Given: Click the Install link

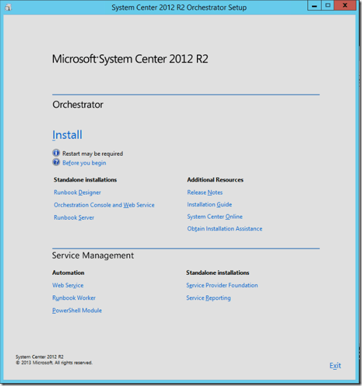Looking at the screenshot, I should pos(67,135).
